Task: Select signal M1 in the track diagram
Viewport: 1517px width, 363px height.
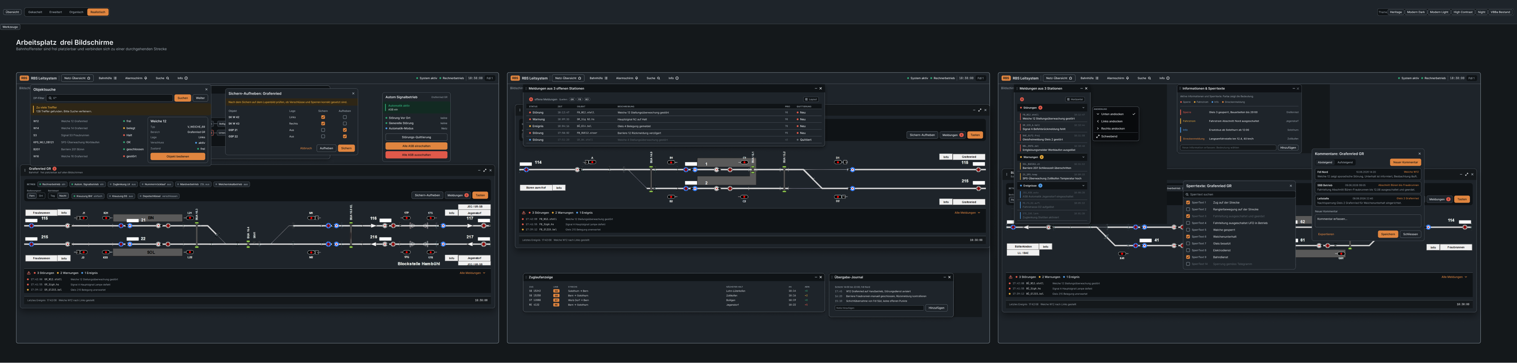Action: (x=311, y=218)
